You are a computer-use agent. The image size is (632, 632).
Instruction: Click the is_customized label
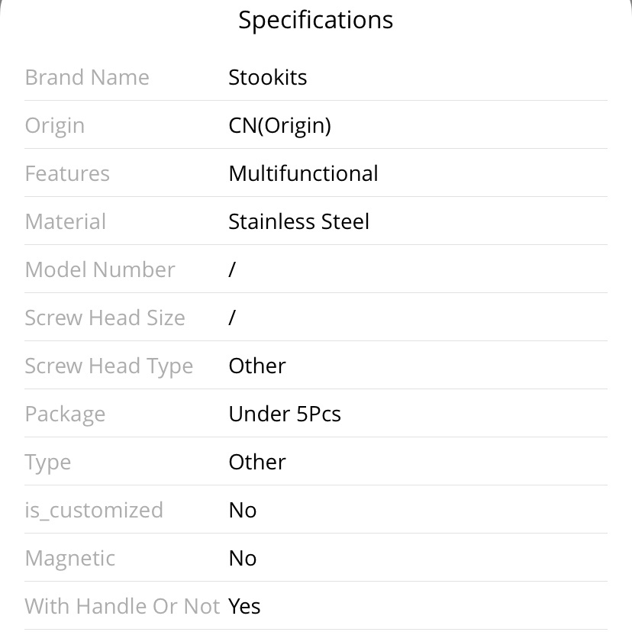pyautogui.click(x=94, y=511)
